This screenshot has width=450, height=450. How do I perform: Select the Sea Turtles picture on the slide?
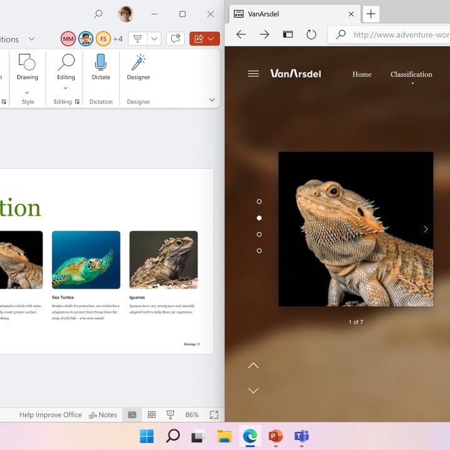pyautogui.click(x=86, y=260)
